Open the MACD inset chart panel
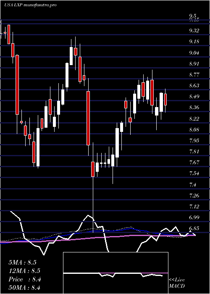This screenshot has width=210, height=294. coord(115,273)
